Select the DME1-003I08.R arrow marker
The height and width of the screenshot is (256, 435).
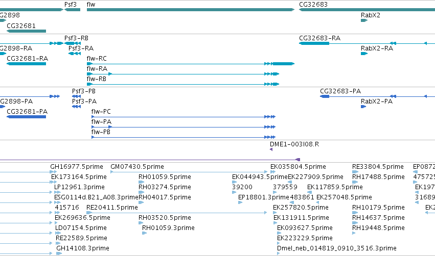(x=271, y=149)
